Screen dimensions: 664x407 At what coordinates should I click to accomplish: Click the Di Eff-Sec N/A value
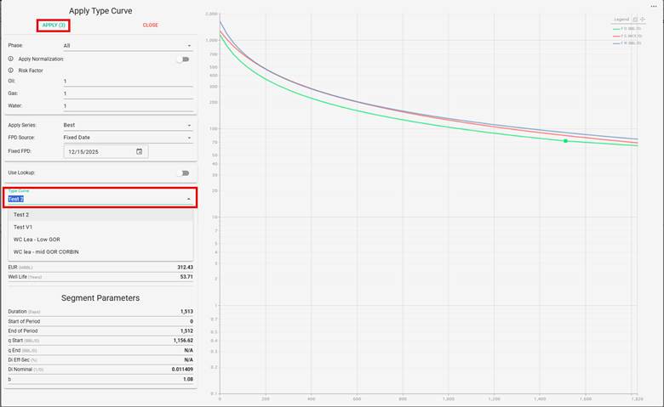click(189, 359)
